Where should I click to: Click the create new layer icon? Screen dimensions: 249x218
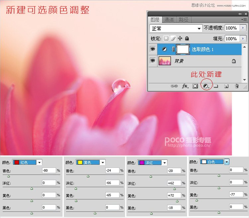(226, 86)
